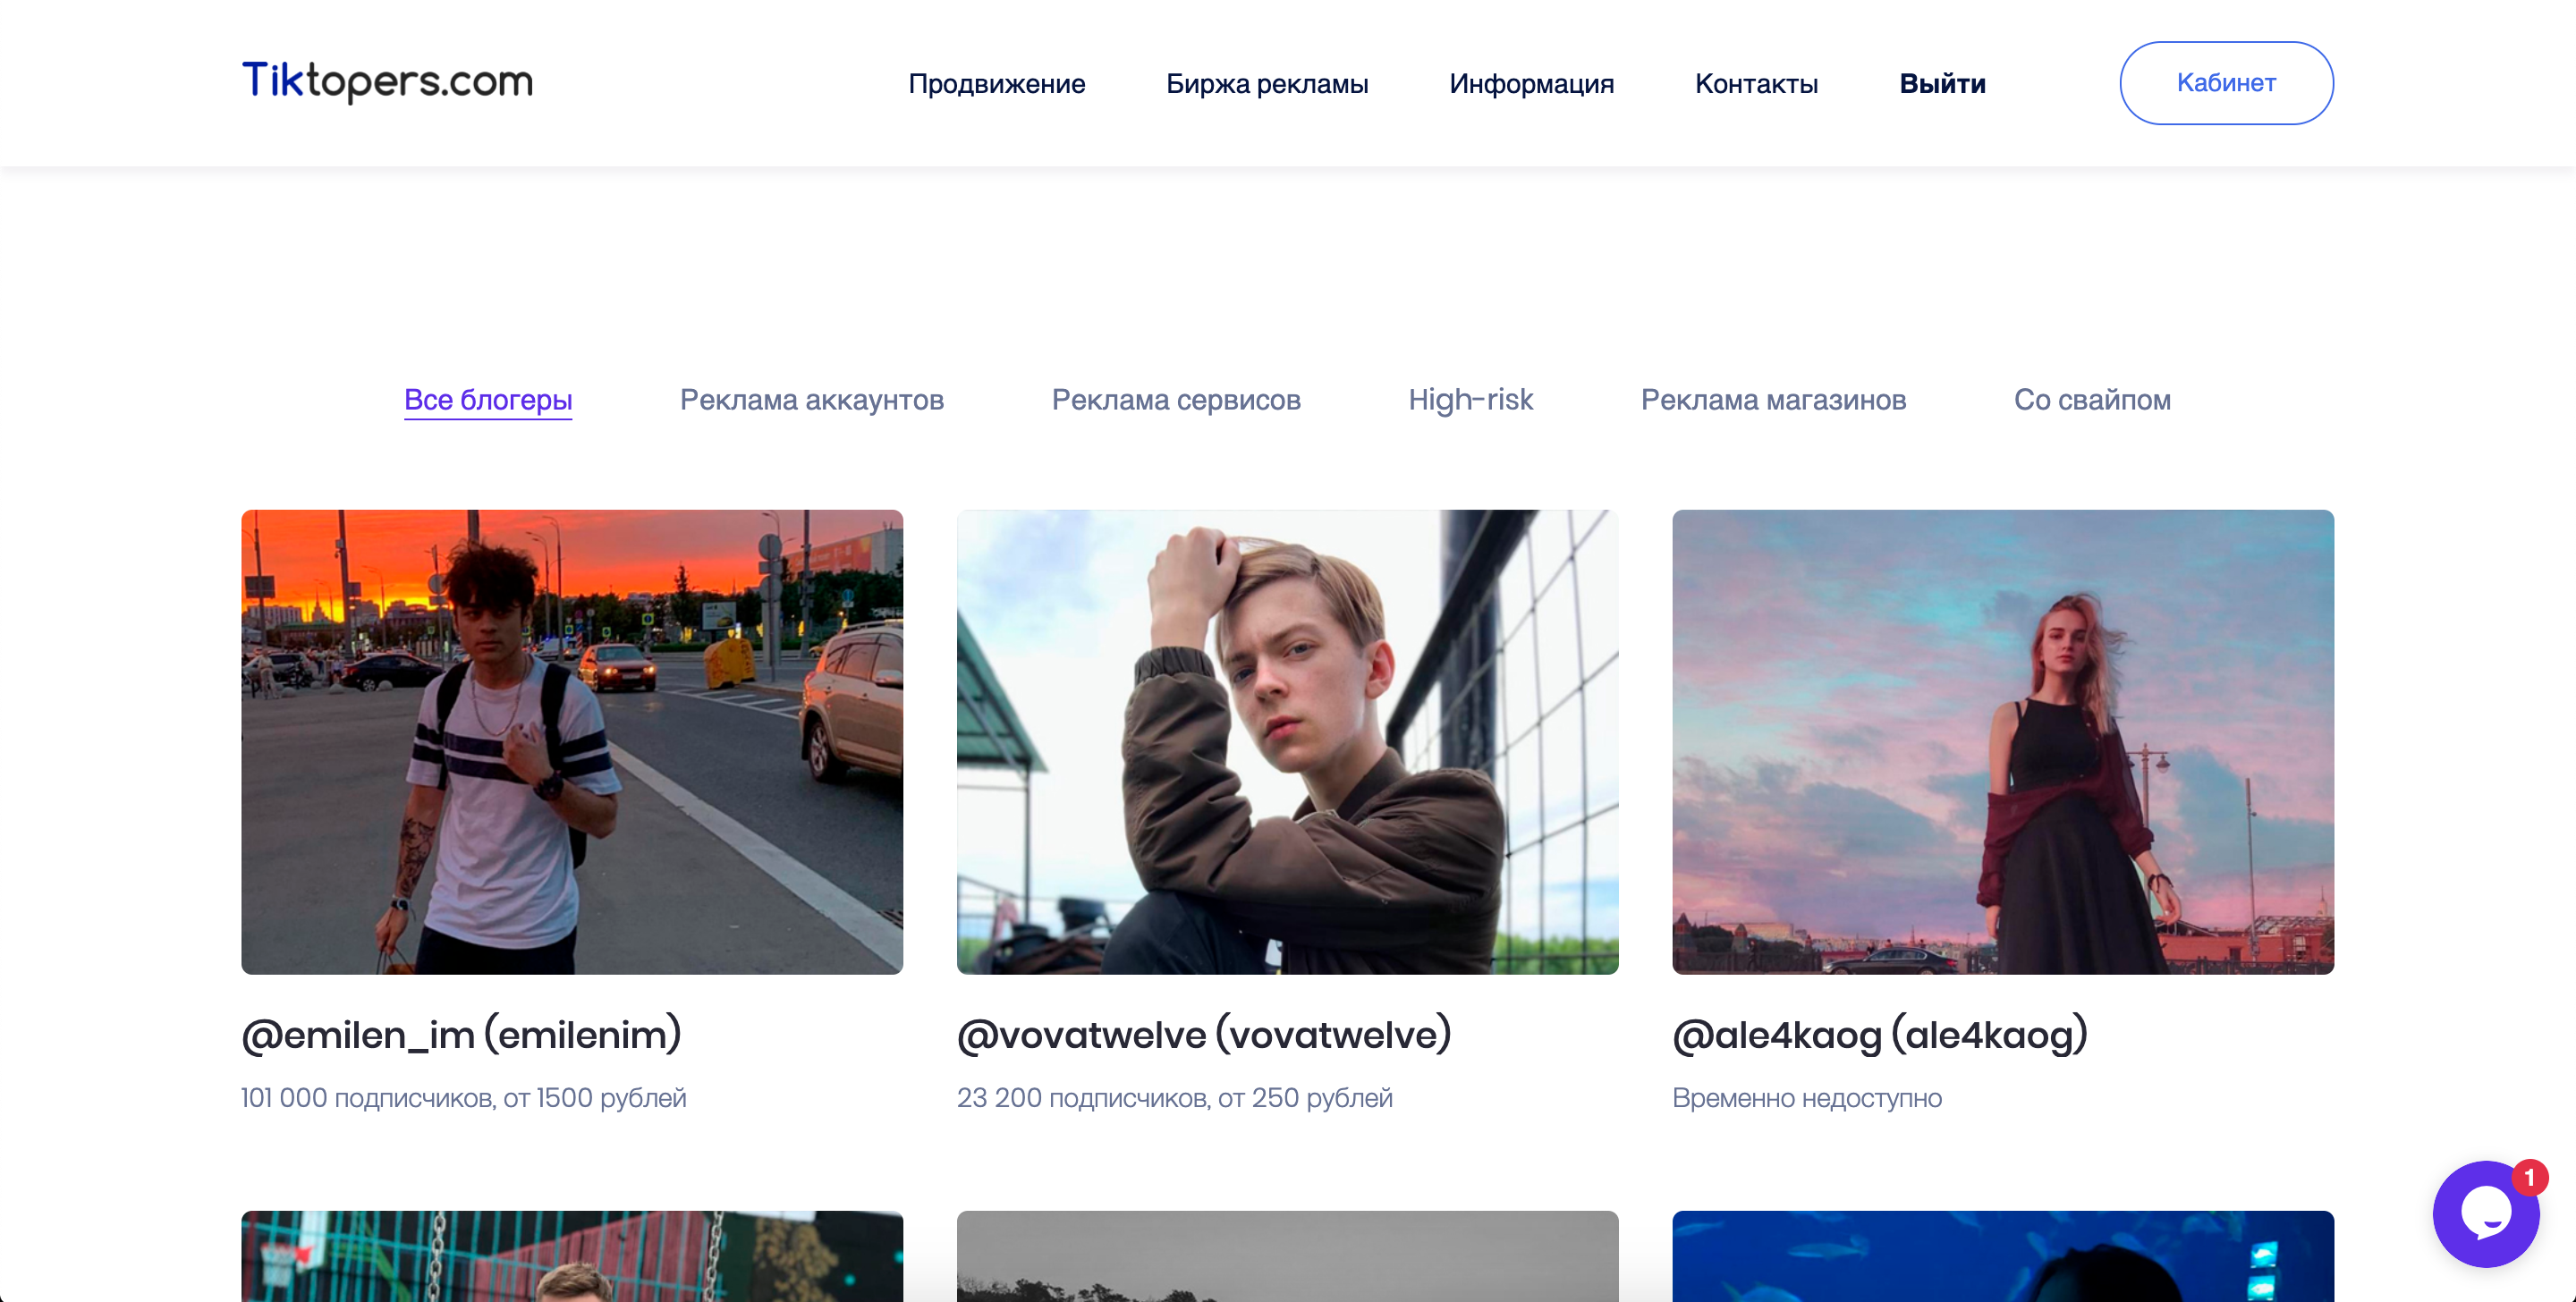This screenshot has height=1302, width=2576.
Task: Click the @ale4kaog (ale4kaog) title
Action: (x=1880, y=1034)
